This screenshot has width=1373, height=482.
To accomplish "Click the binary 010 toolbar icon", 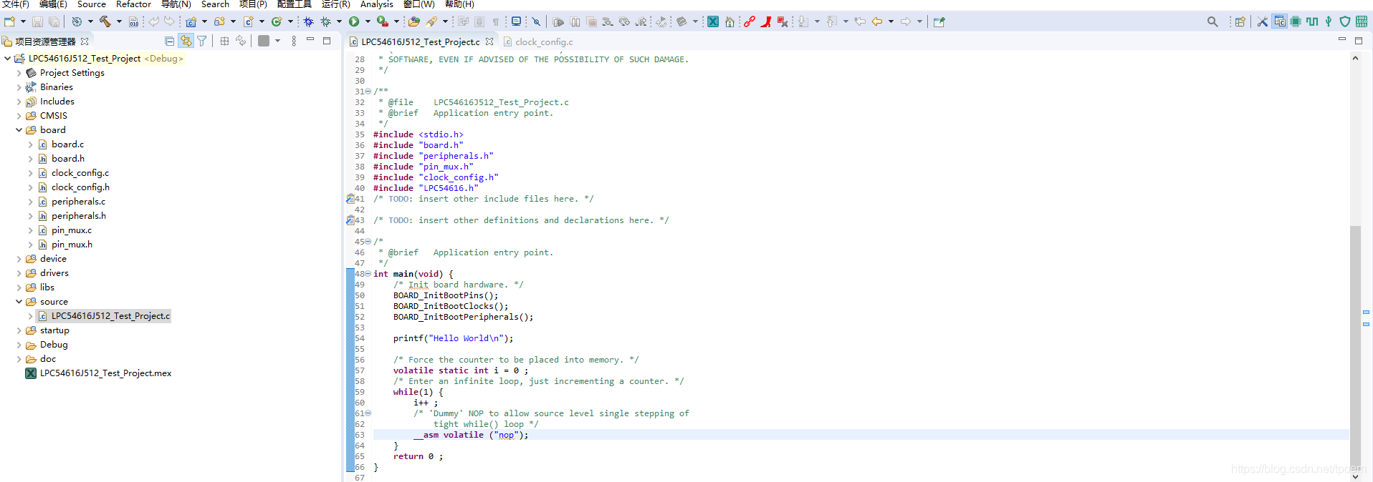I will (x=133, y=21).
